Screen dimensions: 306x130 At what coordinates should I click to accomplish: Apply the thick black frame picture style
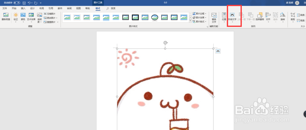tap(135, 17)
